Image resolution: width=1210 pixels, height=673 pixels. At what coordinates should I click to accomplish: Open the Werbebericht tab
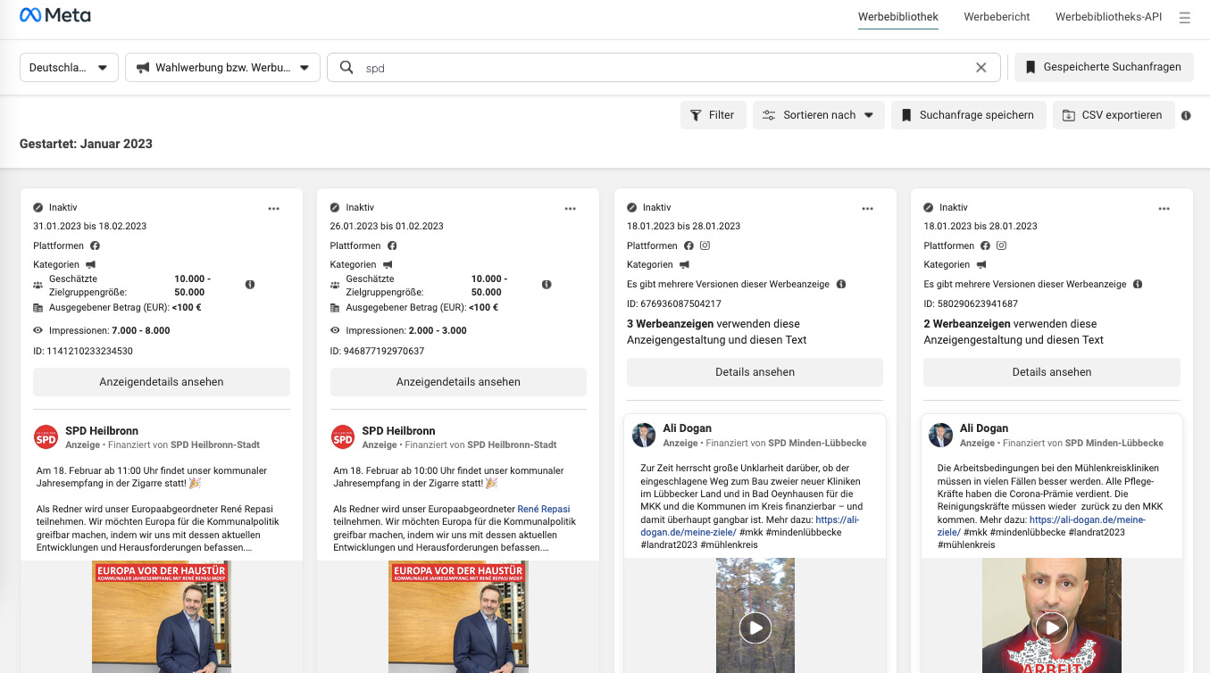(x=997, y=17)
